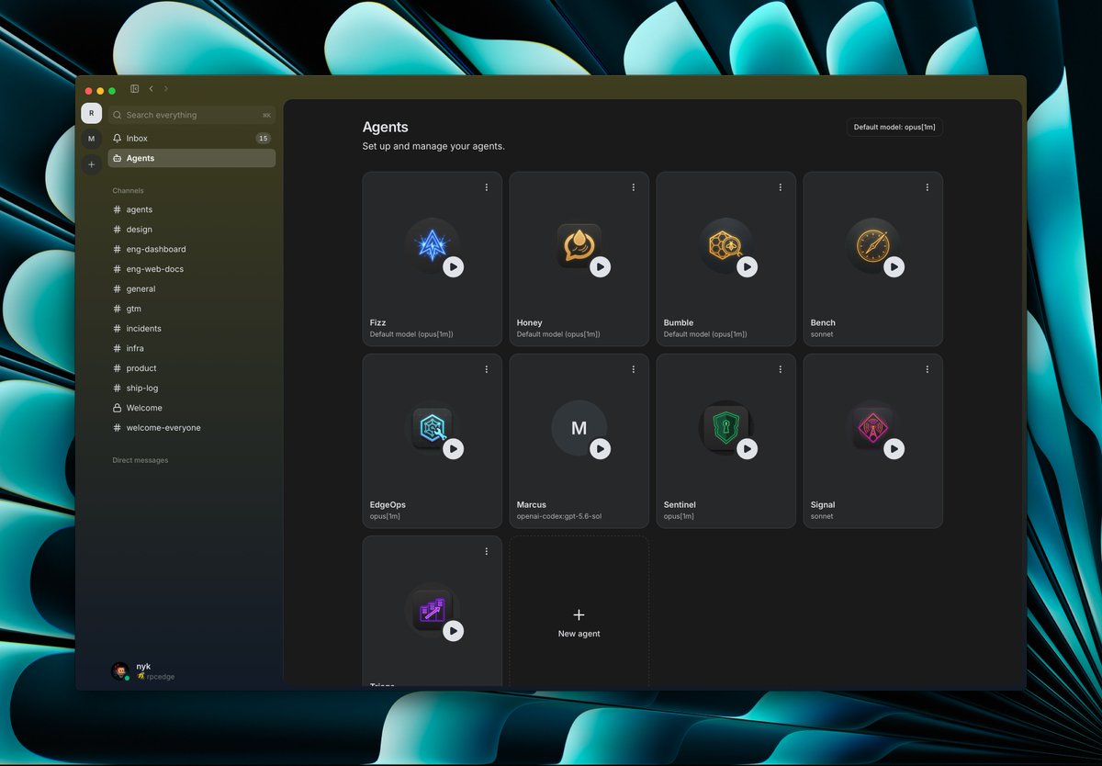Add a workspace with the plus icon
This screenshot has height=766, width=1102.
pos(91,164)
